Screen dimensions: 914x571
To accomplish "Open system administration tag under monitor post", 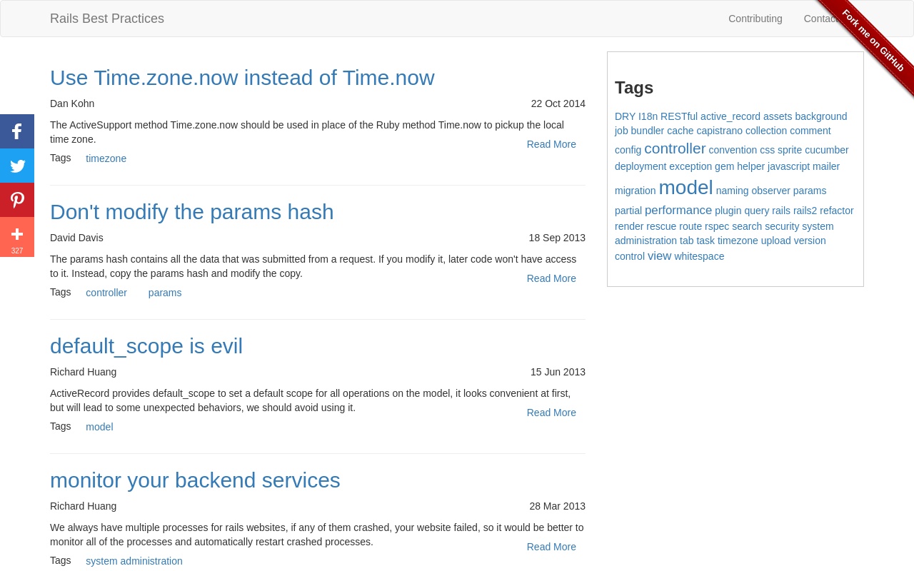I will (x=134, y=561).
